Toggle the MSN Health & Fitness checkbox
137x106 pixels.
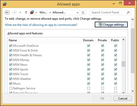click(x=10, y=55)
